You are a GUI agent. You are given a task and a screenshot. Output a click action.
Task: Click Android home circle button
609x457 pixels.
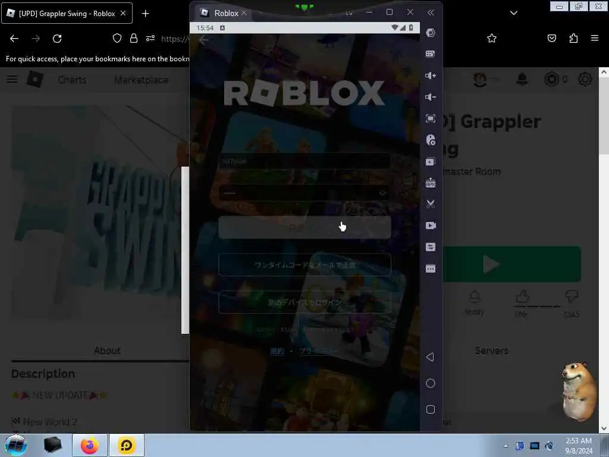(431, 383)
